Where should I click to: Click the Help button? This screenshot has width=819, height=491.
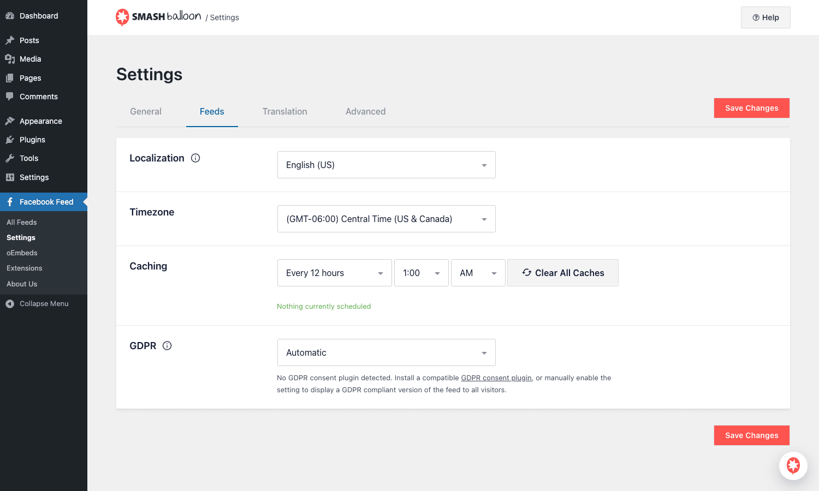765,17
